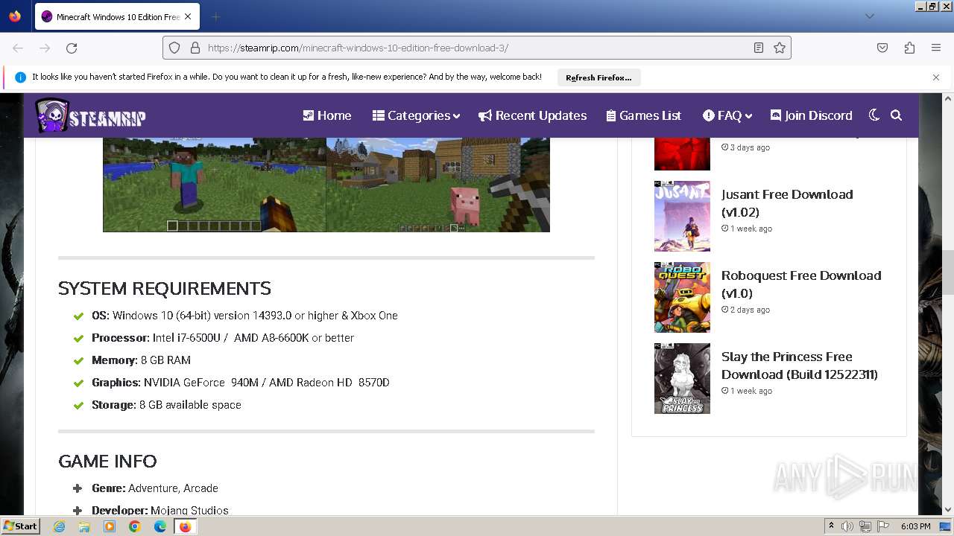954x536 pixels.
Task: Click the SteamRIP logo
Action: tap(90, 116)
